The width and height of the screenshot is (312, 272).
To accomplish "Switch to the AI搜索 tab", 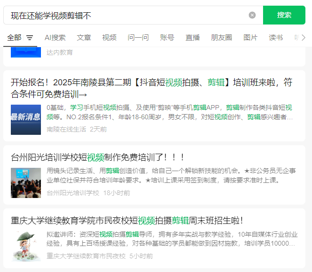I will tap(55, 38).
